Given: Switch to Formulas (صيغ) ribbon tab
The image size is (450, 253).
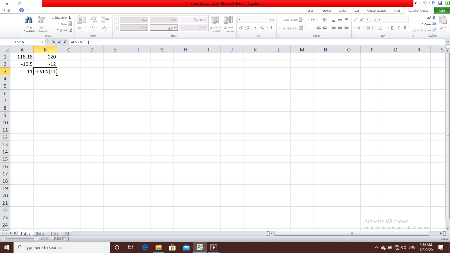Looking at the screenshot, I should coord(356,10).
